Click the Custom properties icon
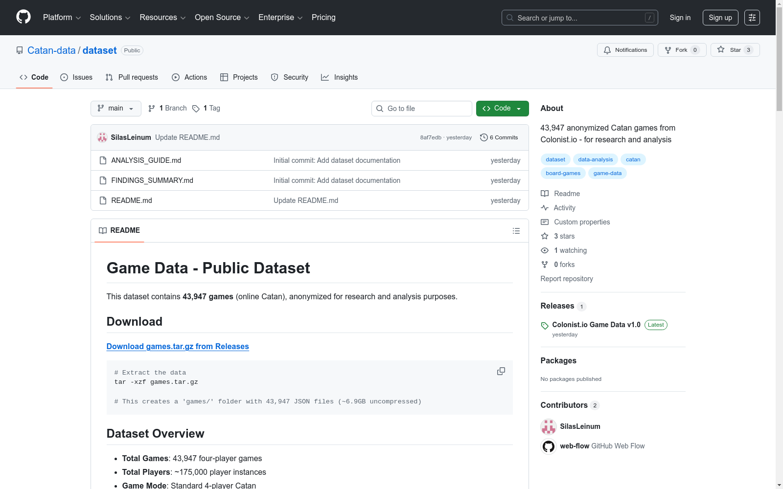Screen dimensions: 783x489 click(545, 222)
